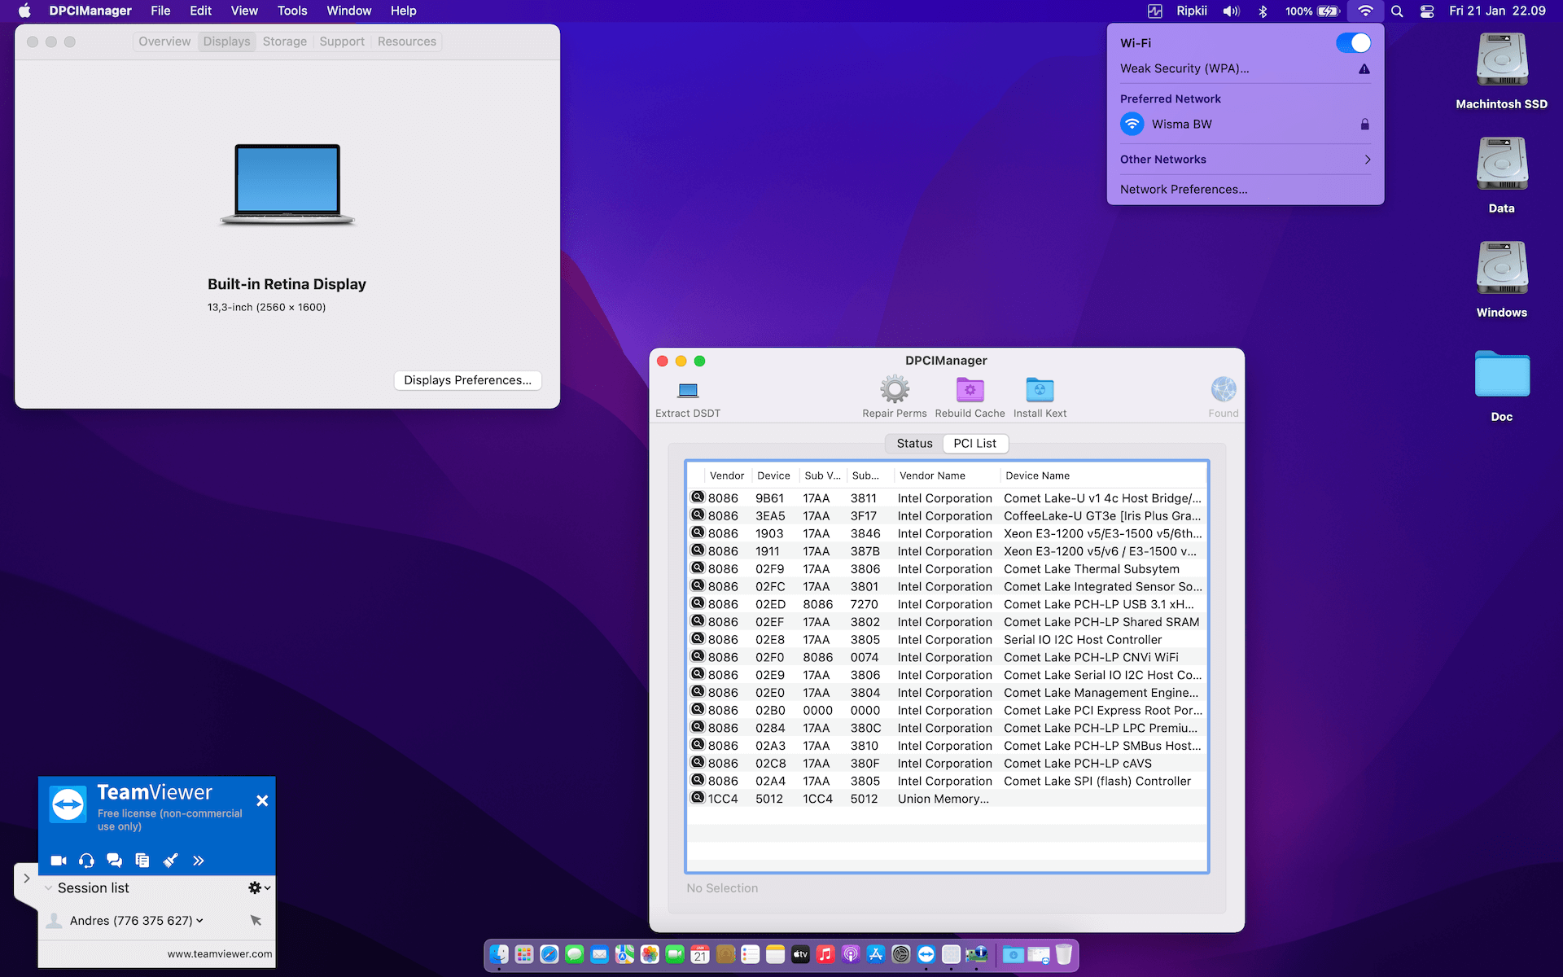Click the Rebuild Cache toolbar icon

coord(970,389)
